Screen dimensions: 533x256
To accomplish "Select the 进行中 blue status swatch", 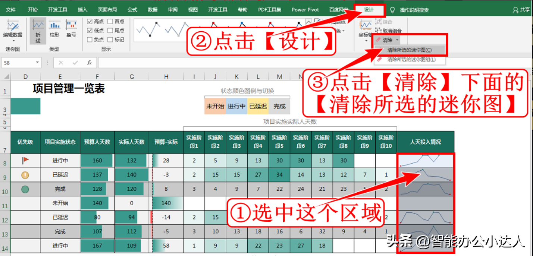I will click(236, 106).
